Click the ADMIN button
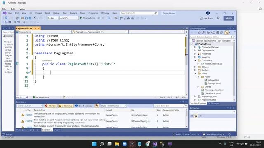264x148 pixels. pos(229,18)
